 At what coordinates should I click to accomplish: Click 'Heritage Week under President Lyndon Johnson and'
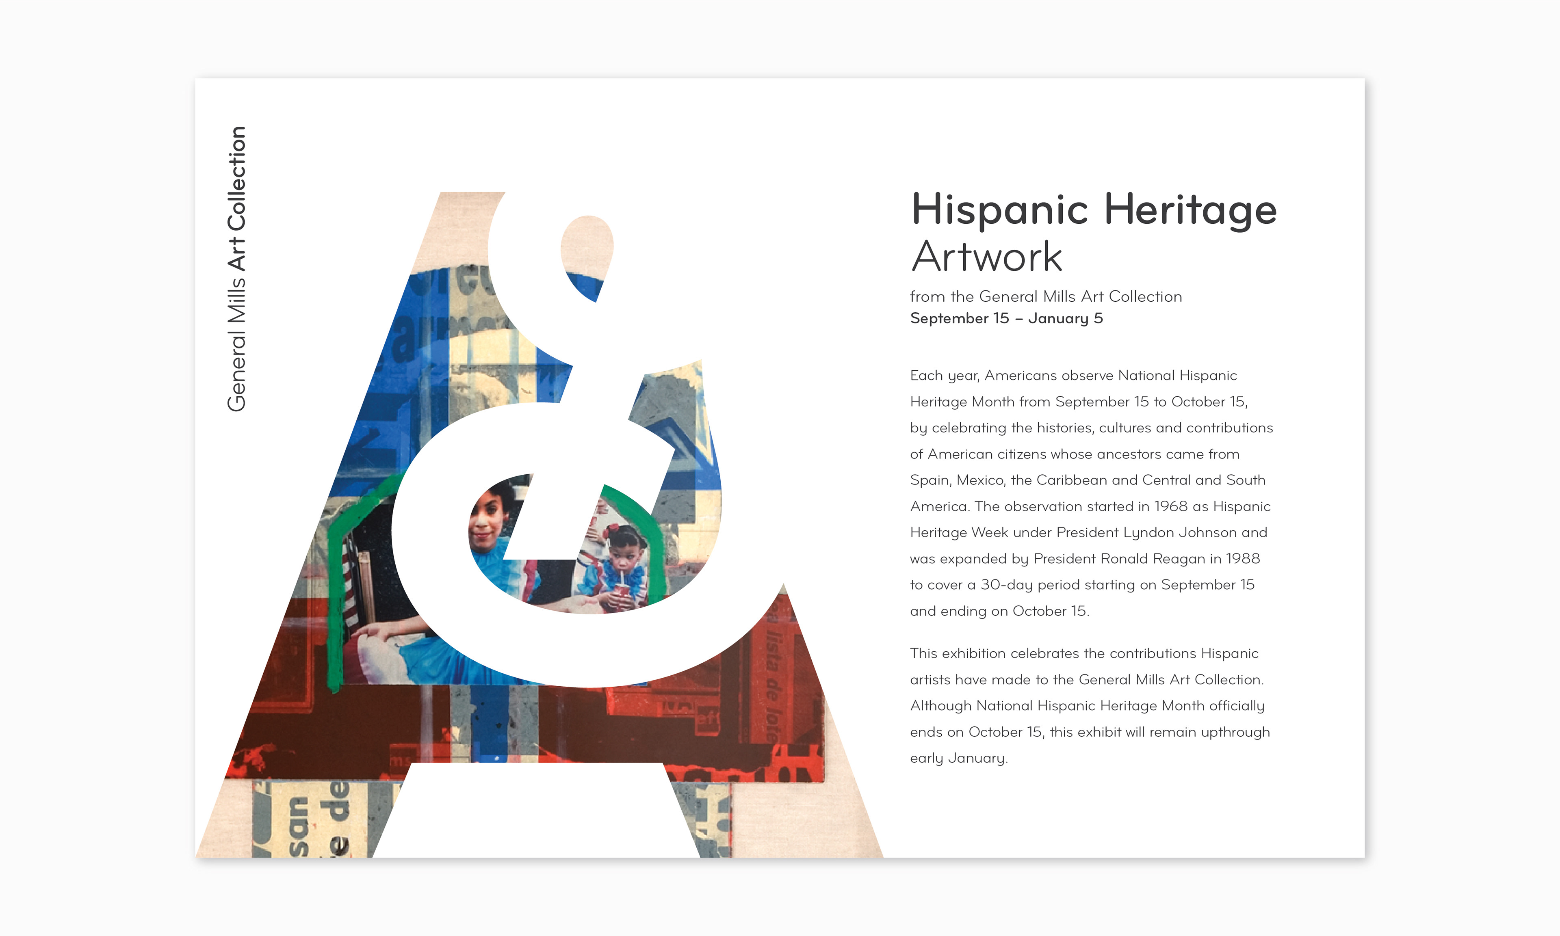(x=1088, y=533)
